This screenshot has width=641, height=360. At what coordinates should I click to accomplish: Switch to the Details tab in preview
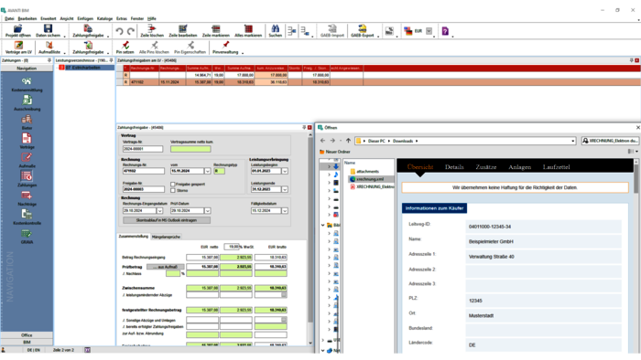pos(454,166)
